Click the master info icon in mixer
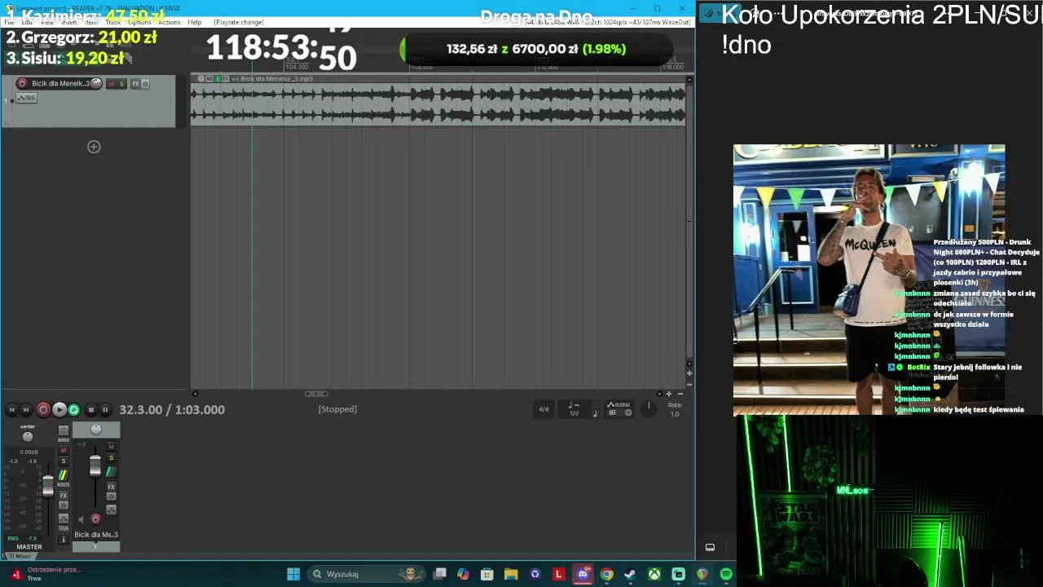Image resolution: width=1043 pixels, height=587 pixels. tap(64, 539)
